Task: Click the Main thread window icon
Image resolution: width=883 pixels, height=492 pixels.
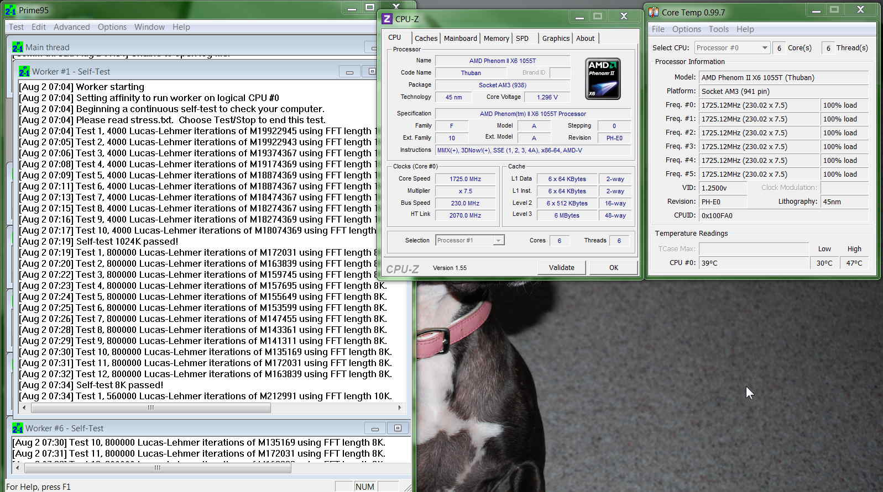Action: click(17, 47)
